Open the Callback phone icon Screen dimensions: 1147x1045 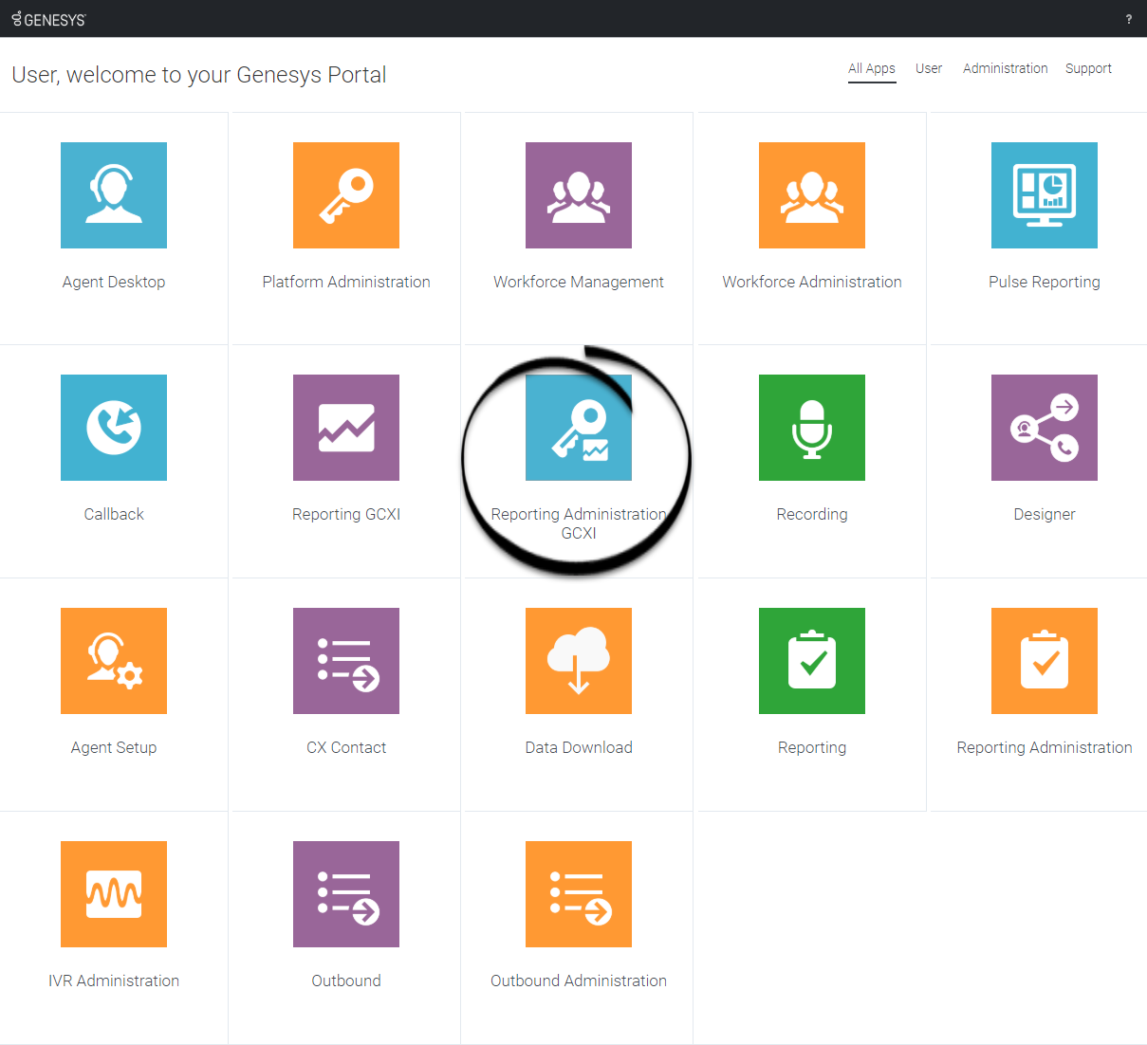(x=114, y=428)
